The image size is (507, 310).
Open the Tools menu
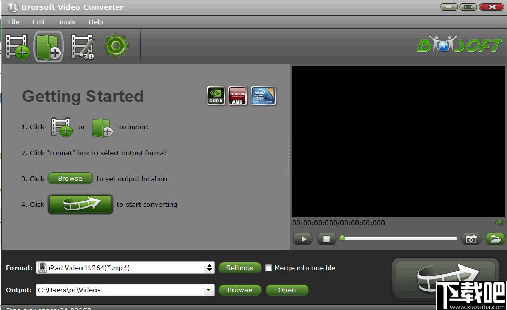pos(66,22)
